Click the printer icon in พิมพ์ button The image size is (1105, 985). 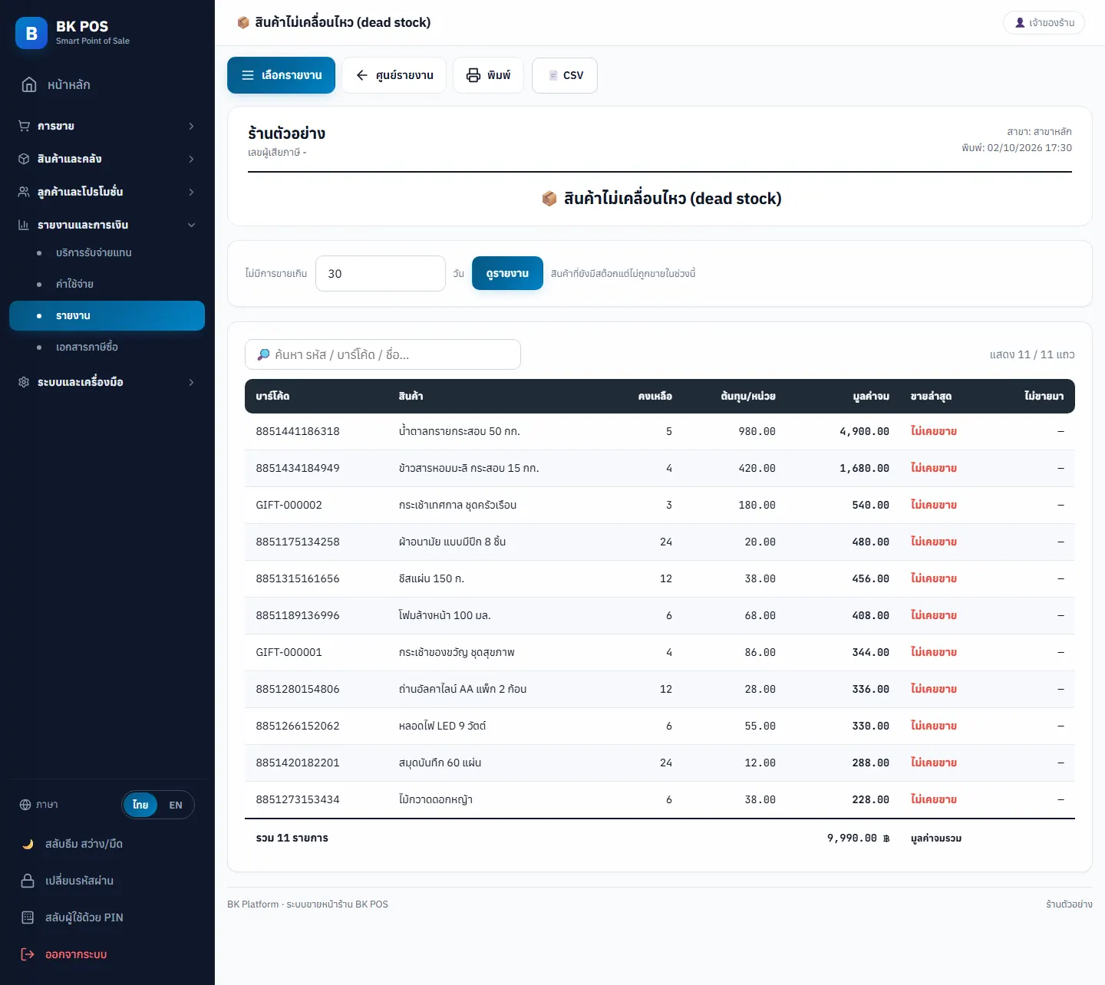tap(473, 75)
